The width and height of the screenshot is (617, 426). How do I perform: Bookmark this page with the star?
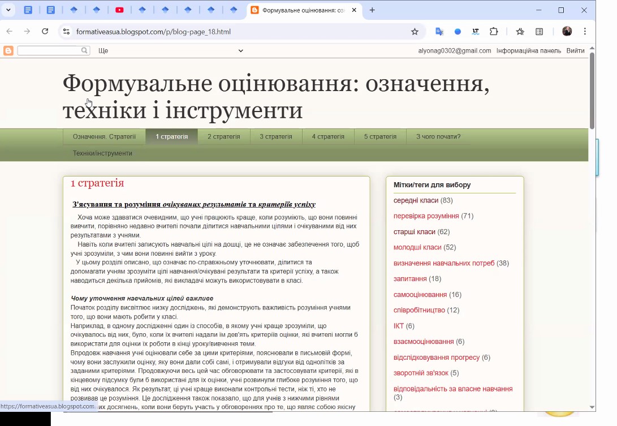pos(415,32)
